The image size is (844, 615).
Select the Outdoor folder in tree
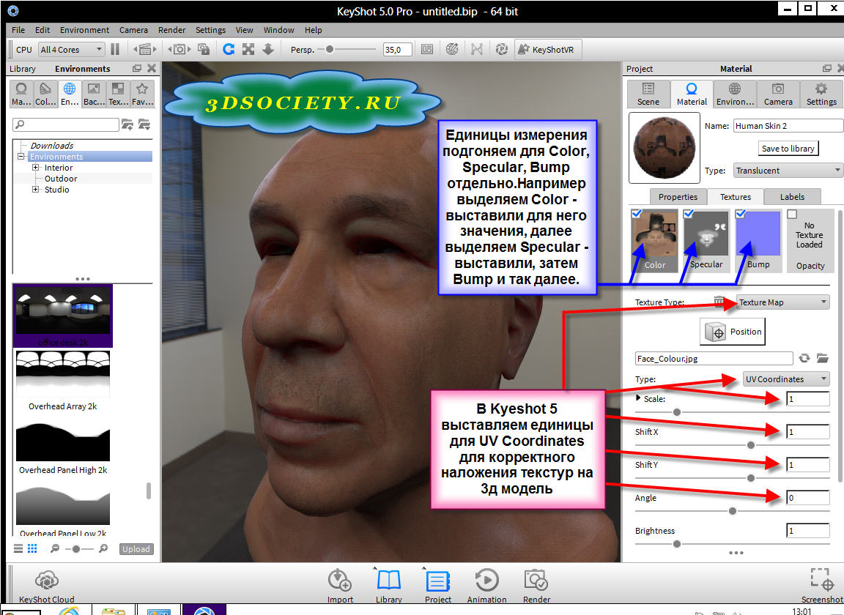[61, 179]
